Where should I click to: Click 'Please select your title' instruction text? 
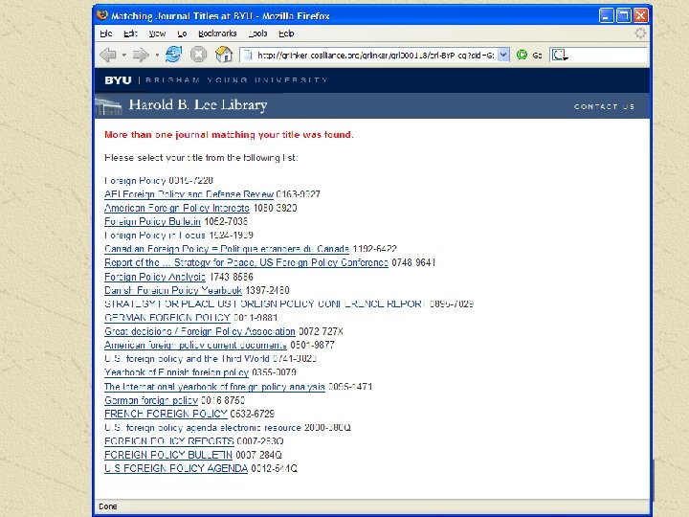pos(201,157)
